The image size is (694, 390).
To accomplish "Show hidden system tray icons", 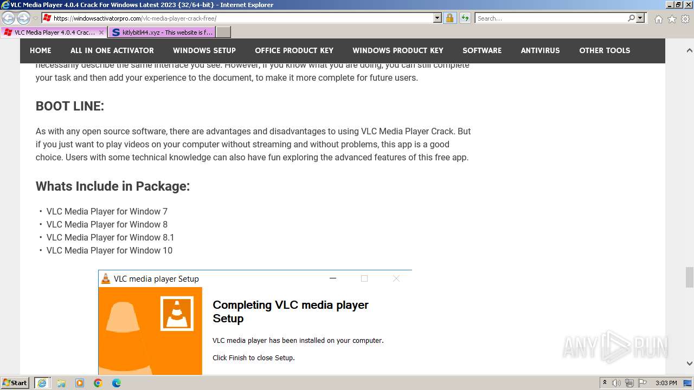I will point(605,383).
